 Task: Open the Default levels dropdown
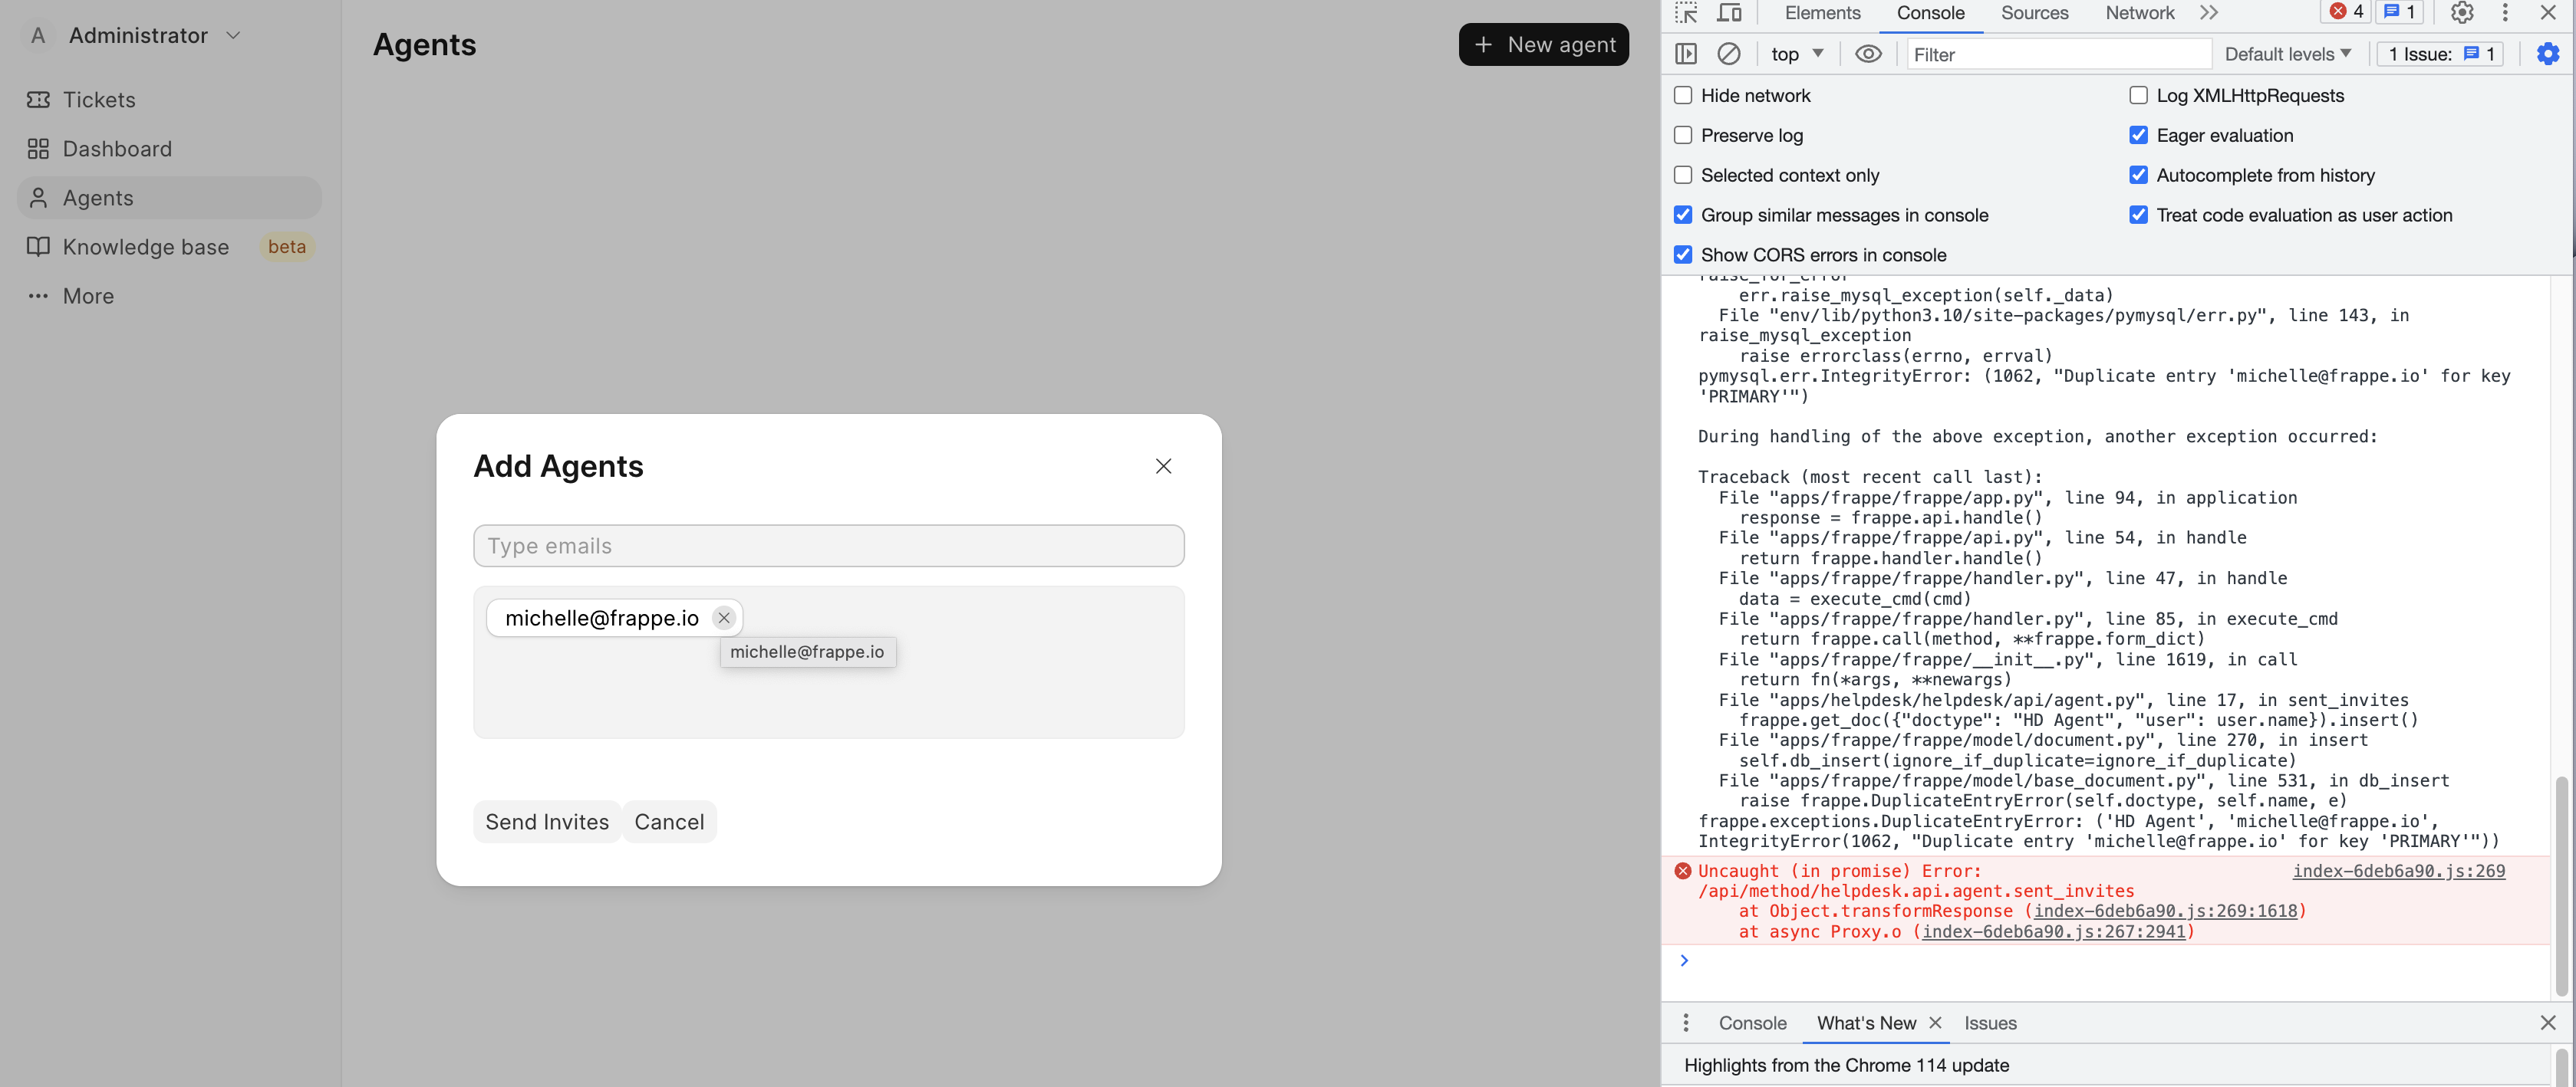pos(2287,54)
